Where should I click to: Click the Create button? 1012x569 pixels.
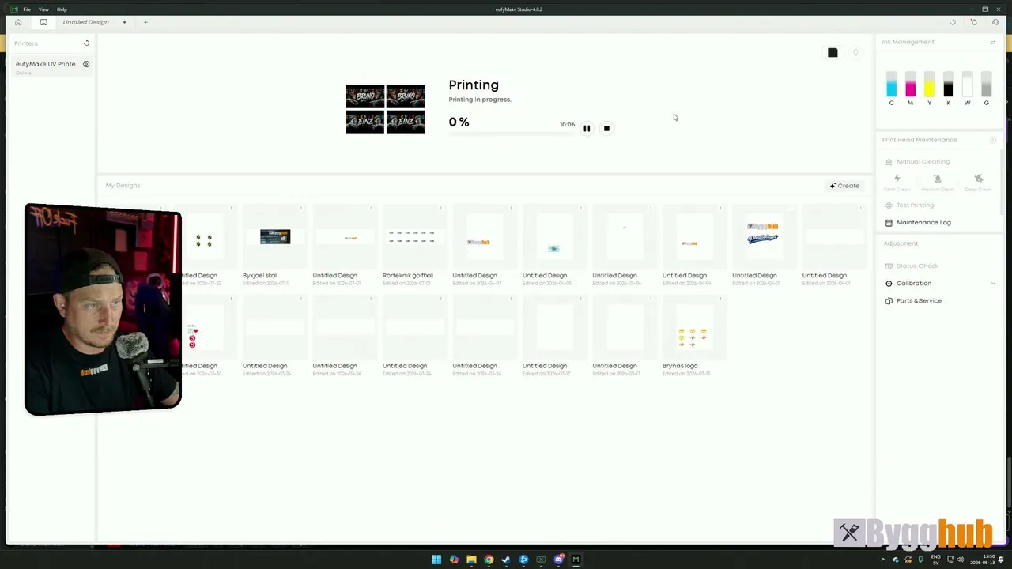[844, 186]
